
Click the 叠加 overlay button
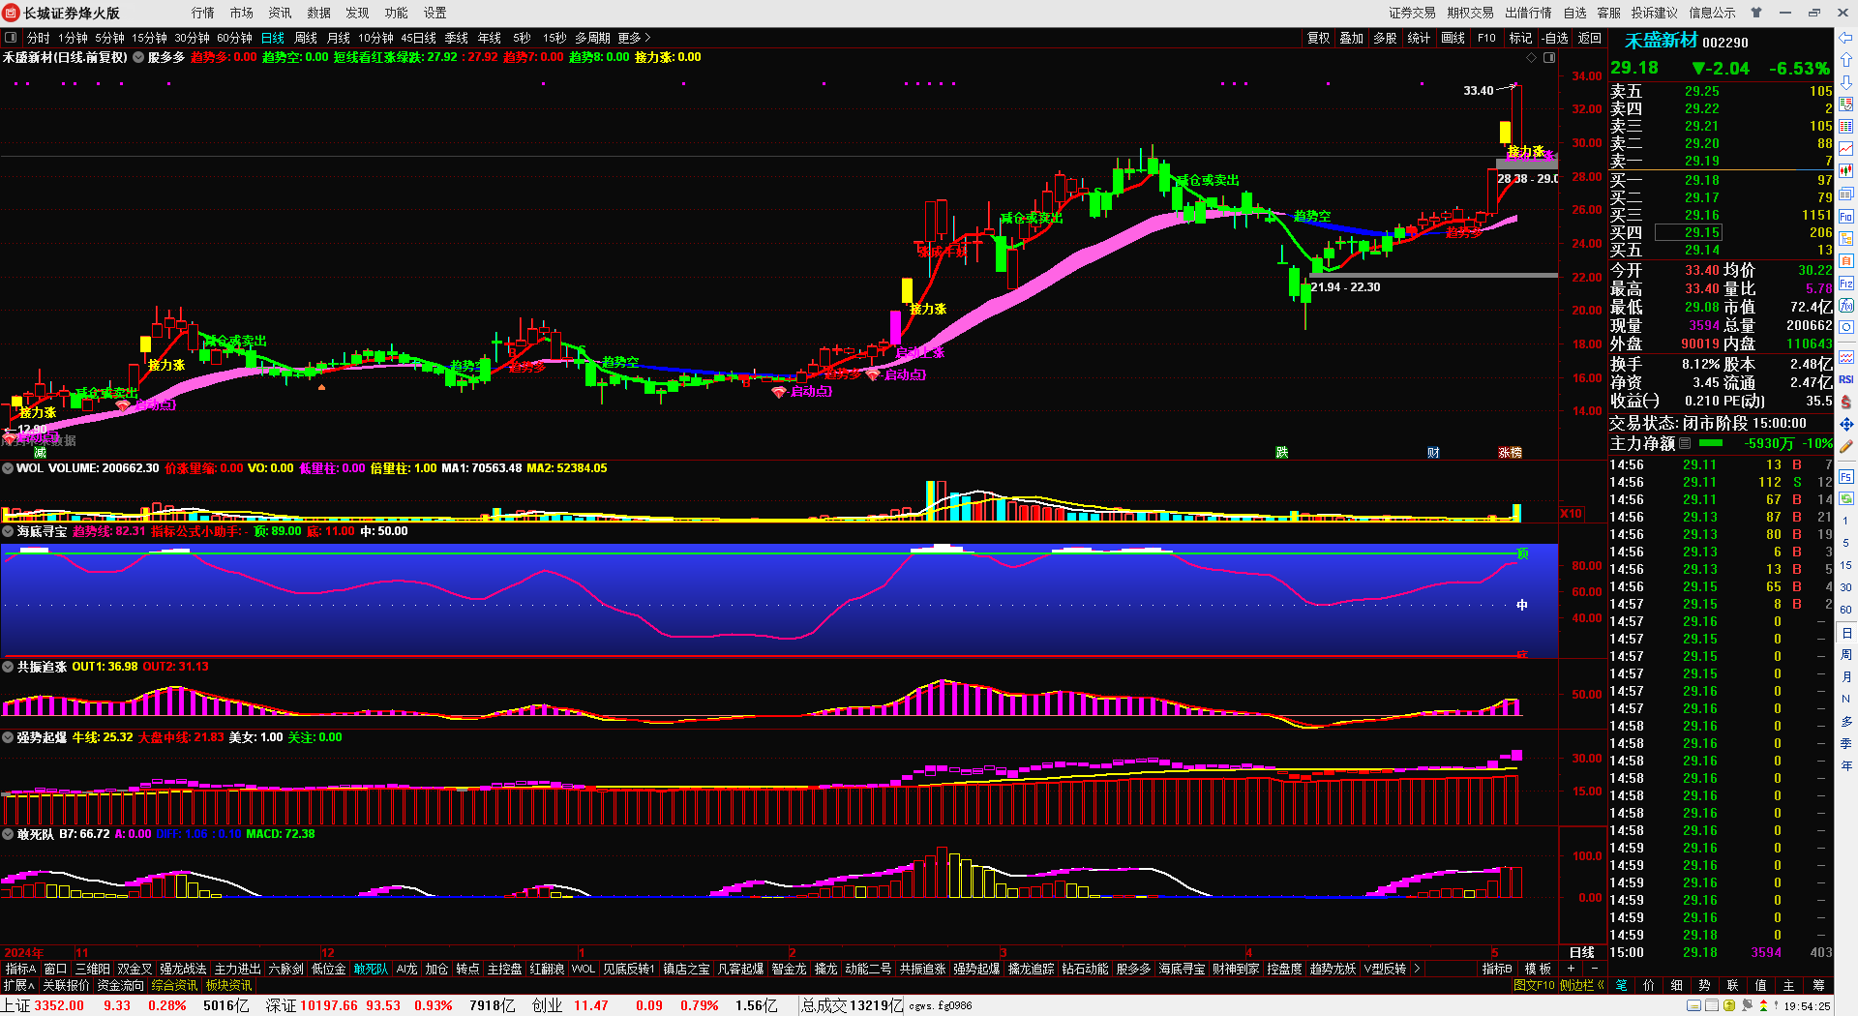tap(1352, 38)
